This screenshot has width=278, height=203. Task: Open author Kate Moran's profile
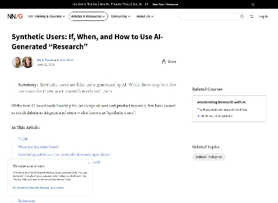coord(67,60)
